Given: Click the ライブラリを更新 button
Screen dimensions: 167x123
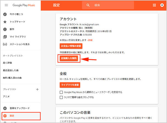Looking at the screenshot, I should 70,85.
